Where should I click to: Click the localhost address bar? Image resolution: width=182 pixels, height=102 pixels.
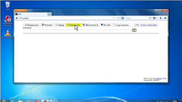point(66,18)
